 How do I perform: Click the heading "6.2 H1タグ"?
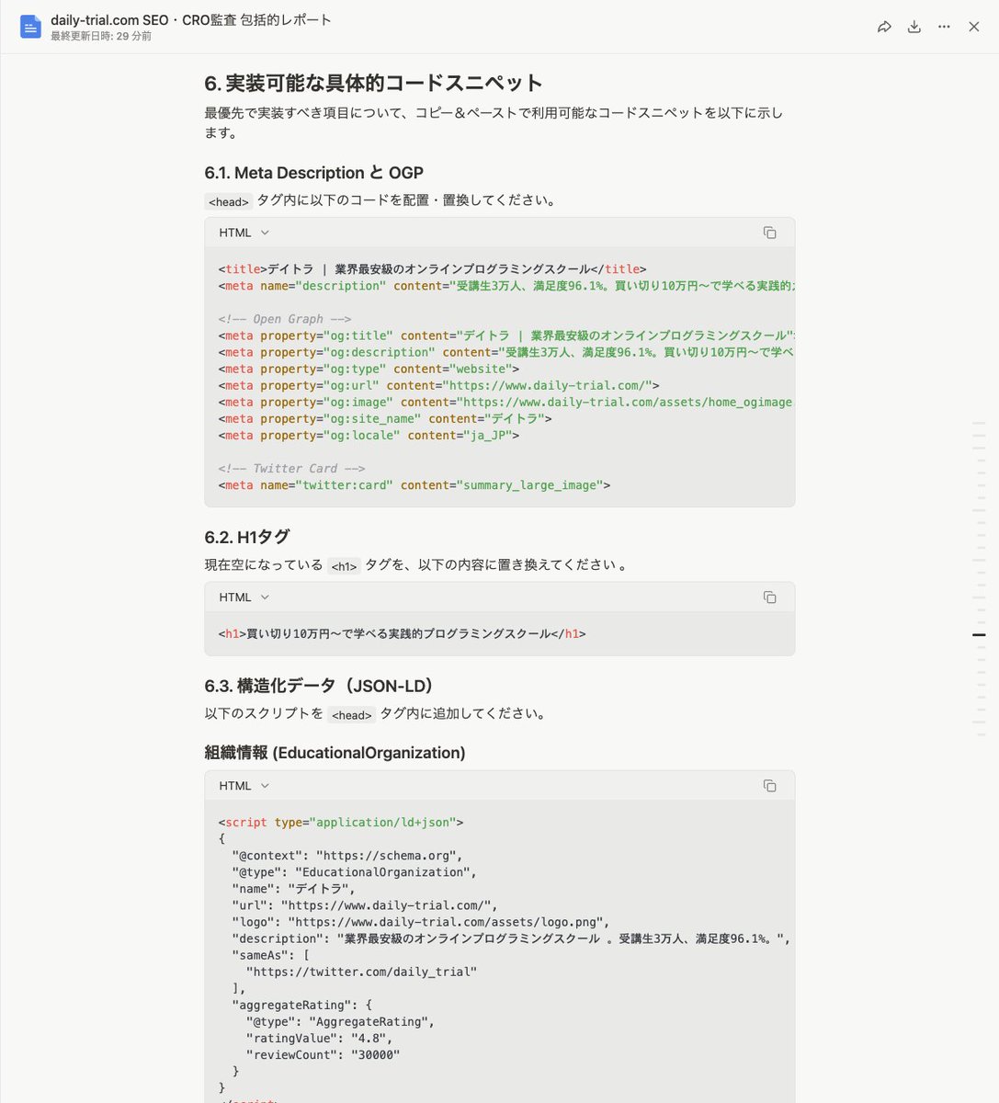tap(246, 537)
